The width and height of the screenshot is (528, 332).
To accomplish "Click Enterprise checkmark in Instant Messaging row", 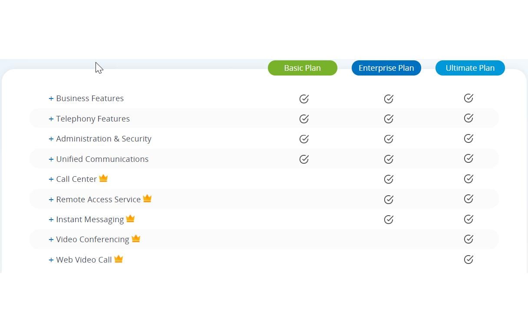I will click(389, 219).
